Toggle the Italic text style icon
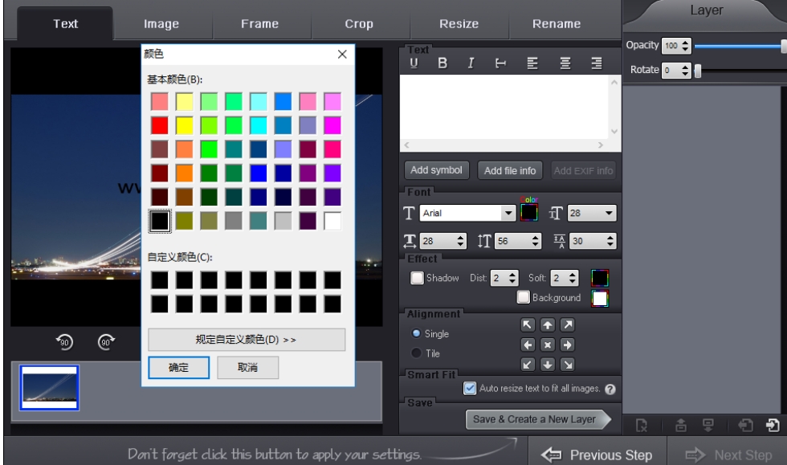The width and height of the screenshot is (787, 465). pos(471,63)
